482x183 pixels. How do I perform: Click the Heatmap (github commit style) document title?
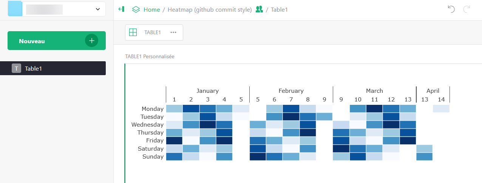[210, 9]
